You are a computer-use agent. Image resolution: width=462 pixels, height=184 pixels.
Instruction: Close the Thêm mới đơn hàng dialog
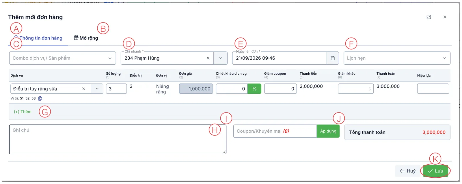tap(445, 17)
